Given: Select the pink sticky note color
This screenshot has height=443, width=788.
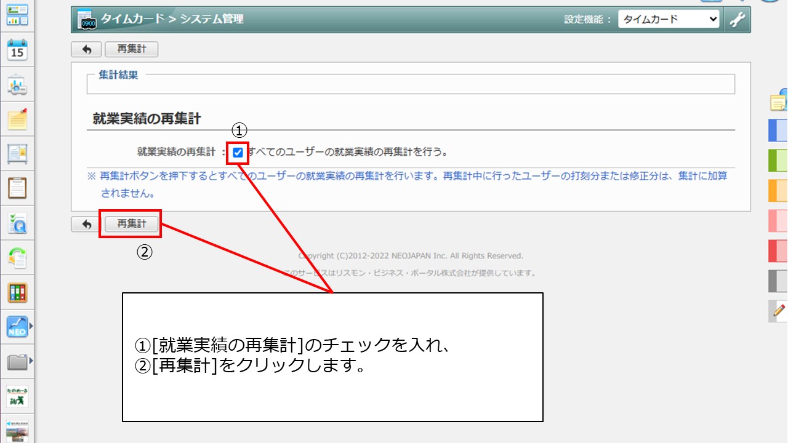Looking at the screenshot, I should [x=778, y=221].
